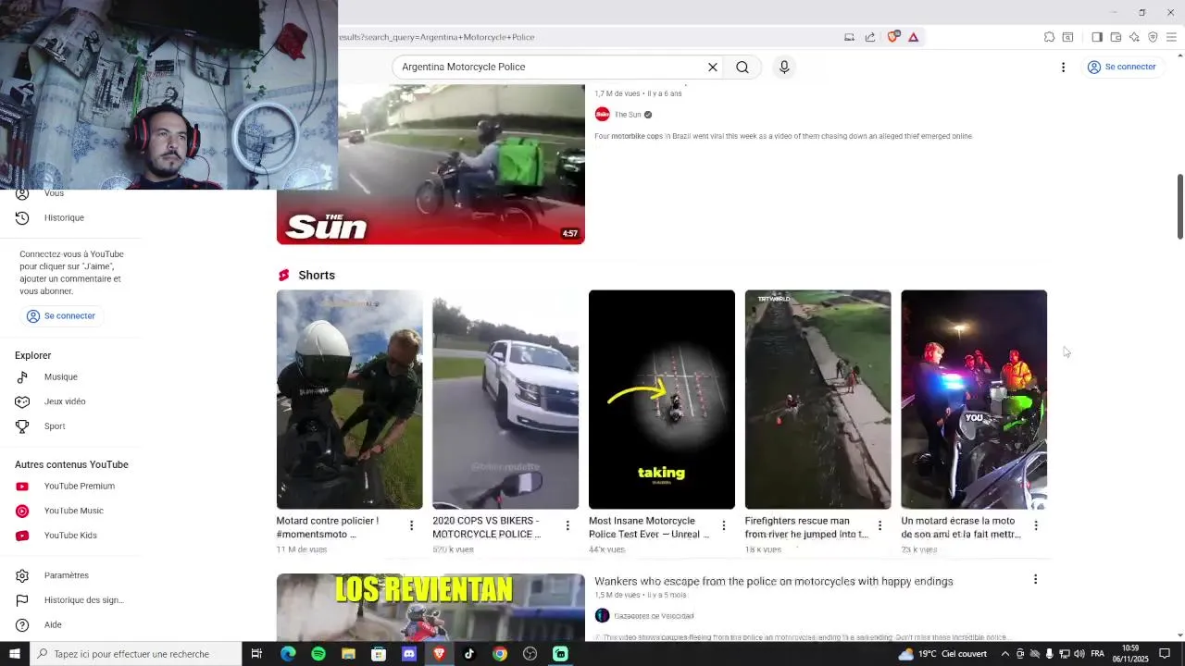Open TikTok from the taskbar
This screenshot has width=1185, height=666.
(469, 654)
